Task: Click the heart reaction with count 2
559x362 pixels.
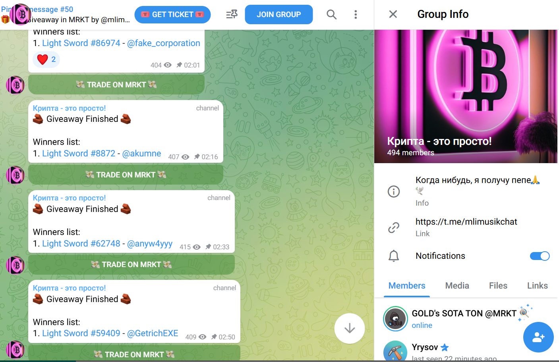Action: [46, 60]
